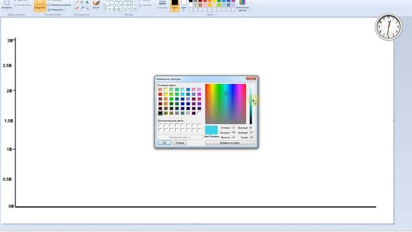
Task: Choose the left arrow shape
Action: point(127,5)
